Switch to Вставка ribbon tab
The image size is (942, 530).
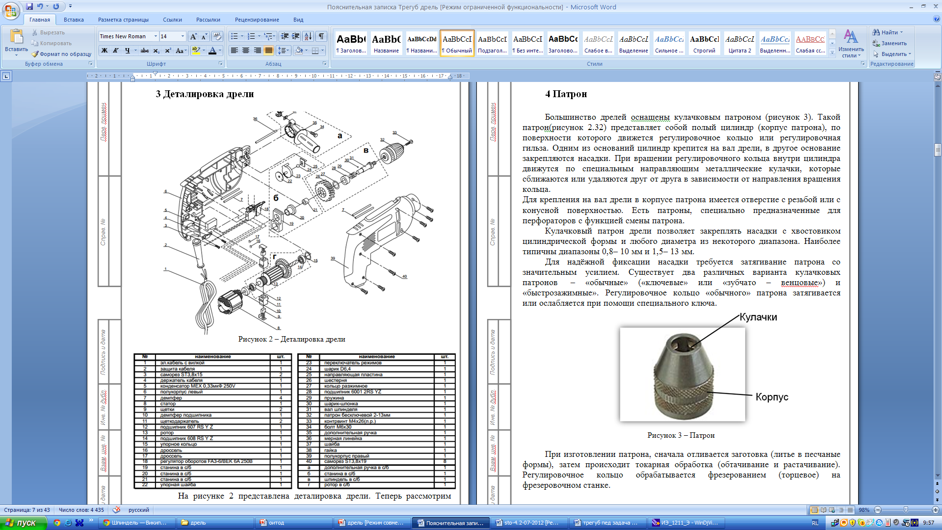click(x=74, y=20)
